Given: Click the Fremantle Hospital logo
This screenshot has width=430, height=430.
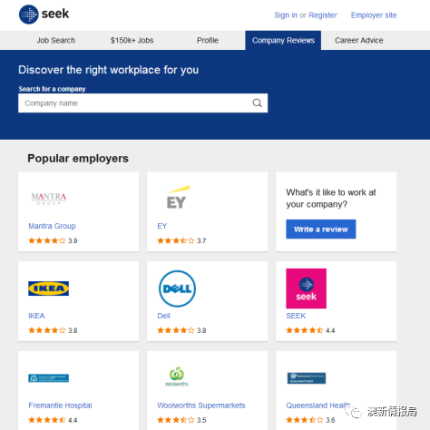Looking at the screenshot, I should [48, 378].
